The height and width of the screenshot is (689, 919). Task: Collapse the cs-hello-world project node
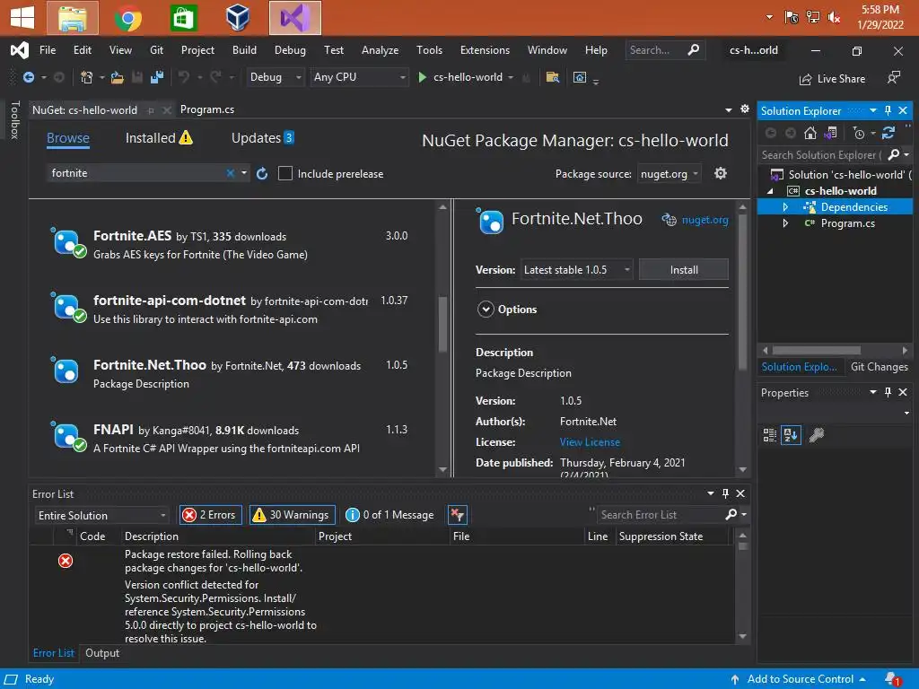[x=771, y=191]
